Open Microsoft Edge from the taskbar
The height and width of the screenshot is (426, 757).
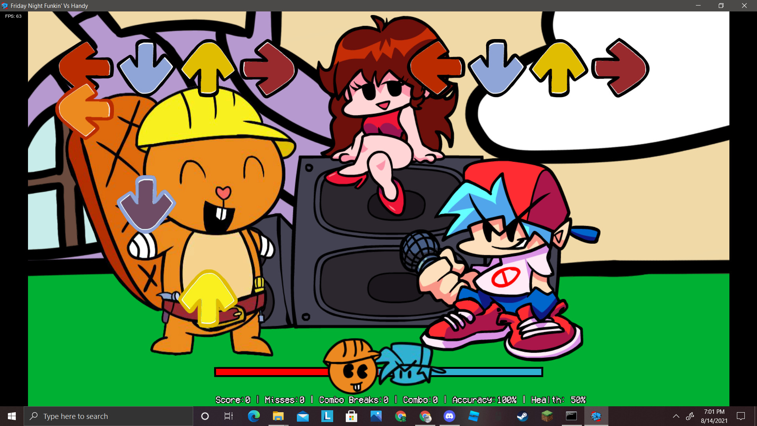pyautogui.click(x=254, y=416)
